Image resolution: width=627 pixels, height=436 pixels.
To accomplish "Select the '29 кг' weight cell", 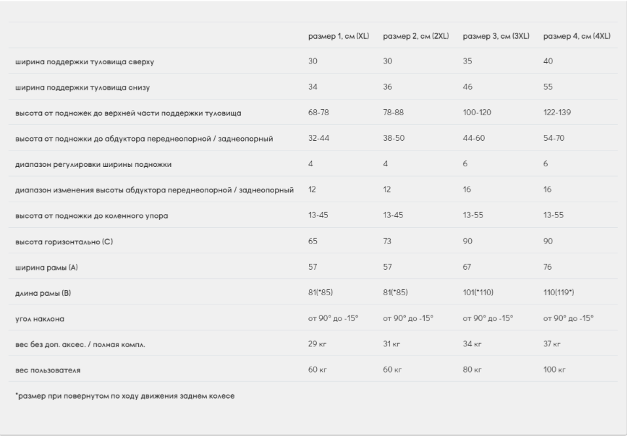I will [317, 344].
